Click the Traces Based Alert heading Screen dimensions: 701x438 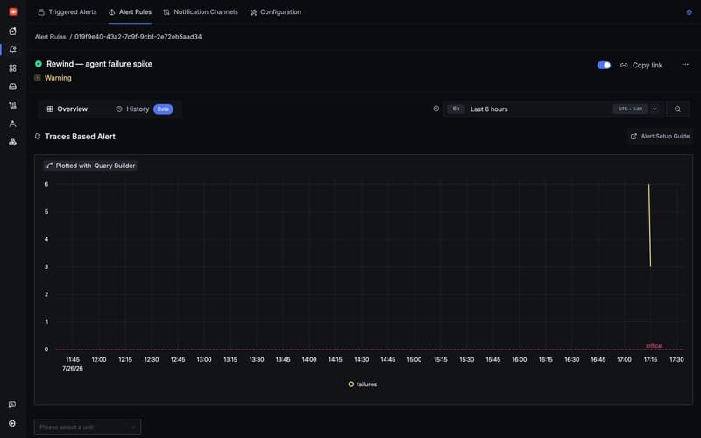coord(80,137)
